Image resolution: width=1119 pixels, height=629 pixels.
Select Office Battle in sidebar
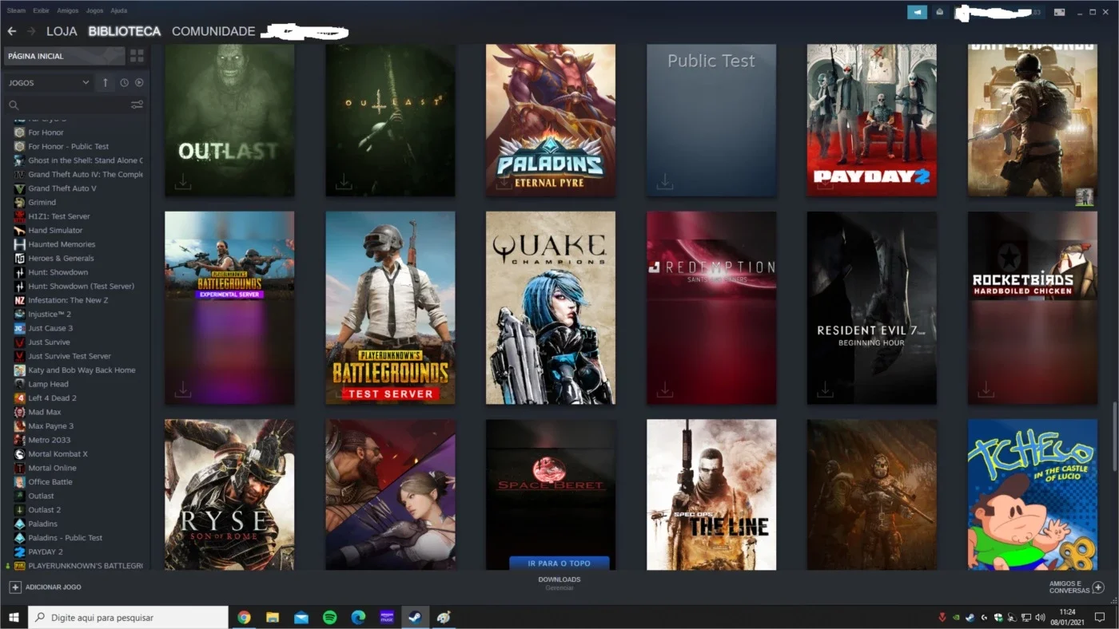(x=50, y=481)
